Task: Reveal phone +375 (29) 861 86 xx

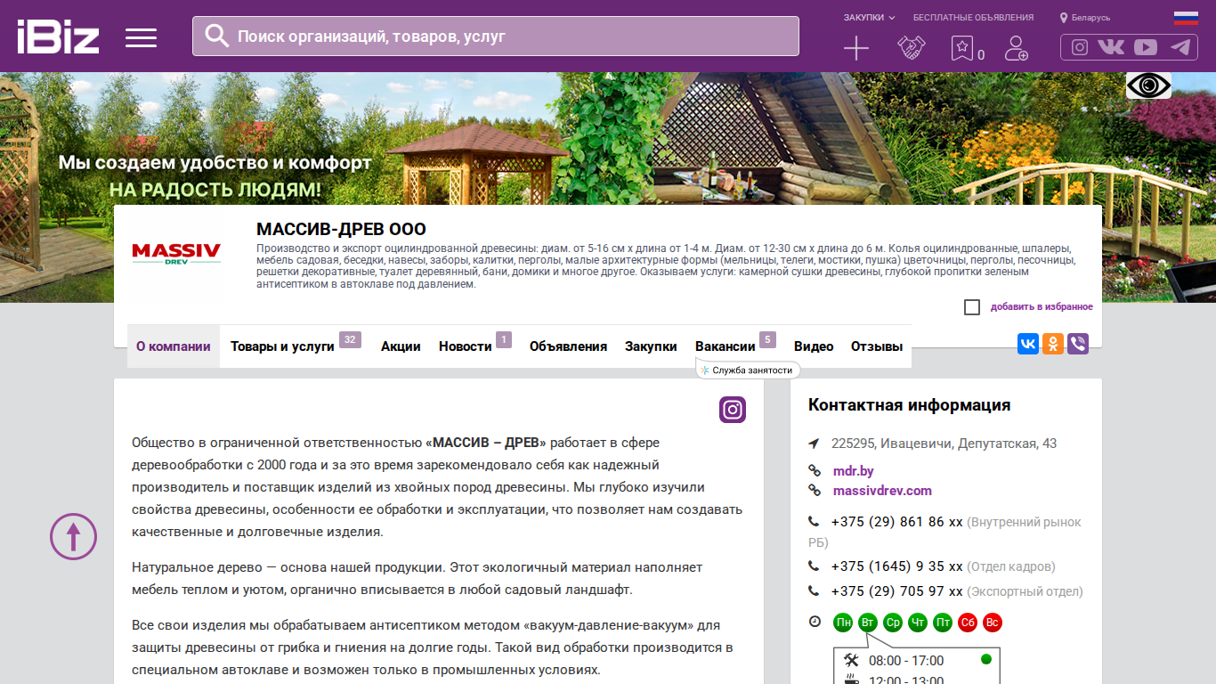Action: (x=896, y=522)
